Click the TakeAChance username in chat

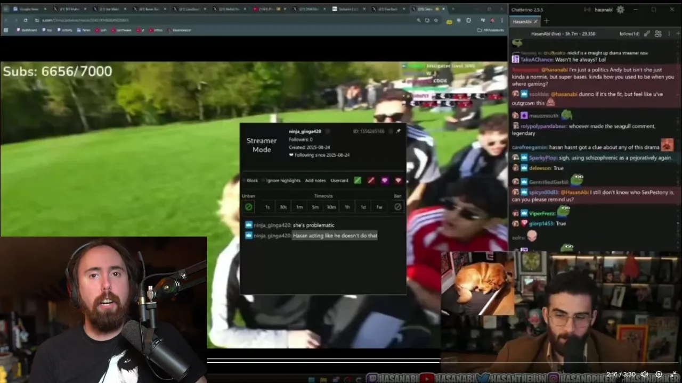pyautogui.click(x=537, y=60)
